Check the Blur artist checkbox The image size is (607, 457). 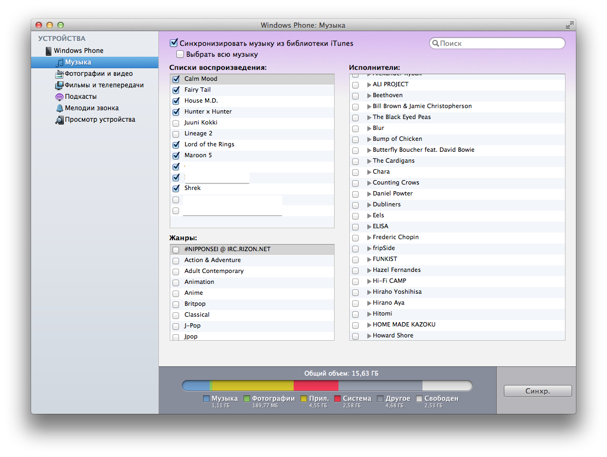[x=355, y=128]
